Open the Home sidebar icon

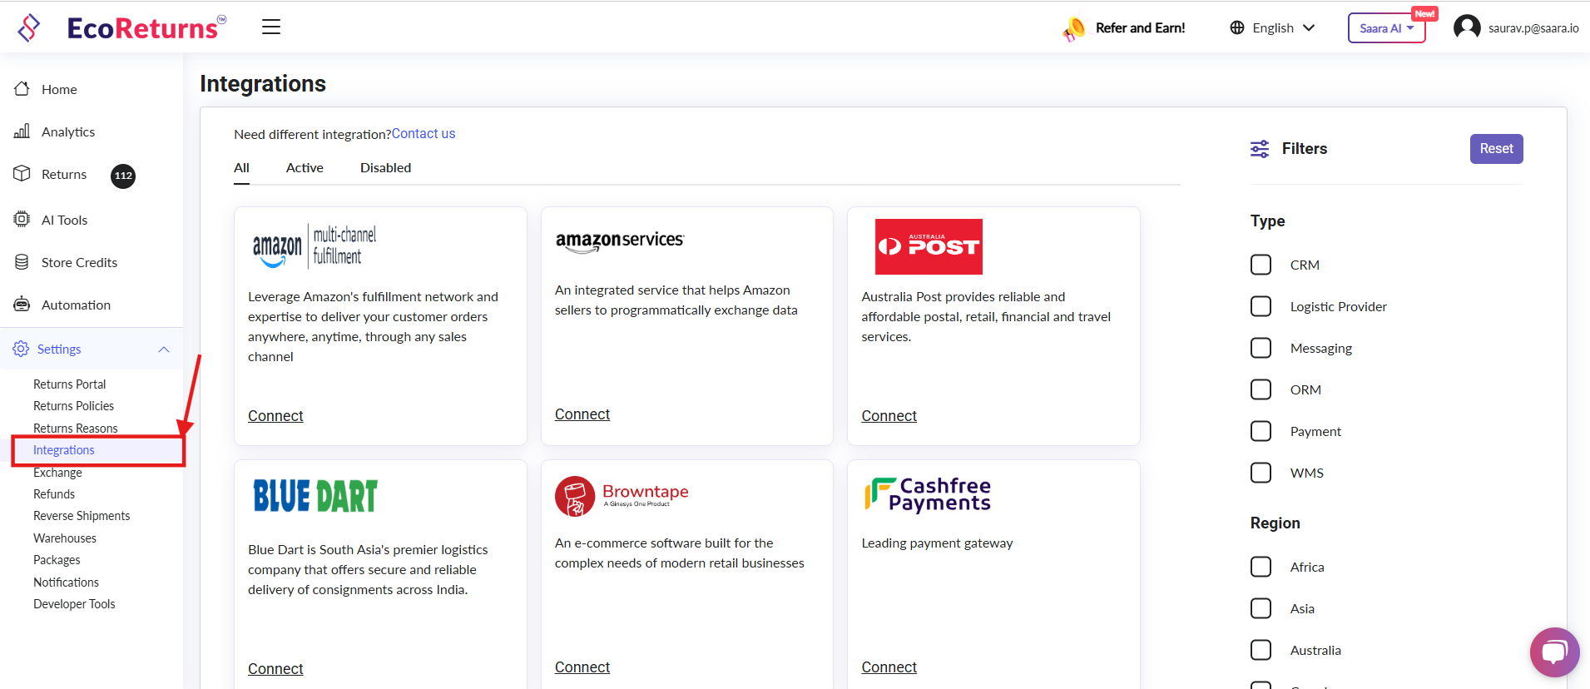pyautogui.click(x=22, y=89)
